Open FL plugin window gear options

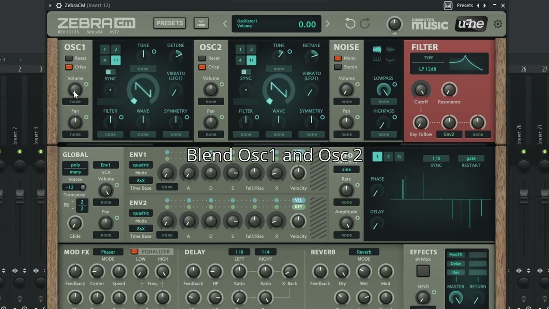click(59, 6)
